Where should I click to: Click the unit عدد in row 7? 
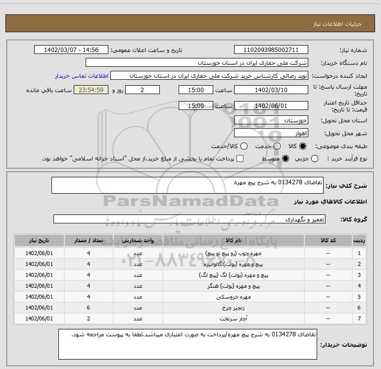(138, 318)
